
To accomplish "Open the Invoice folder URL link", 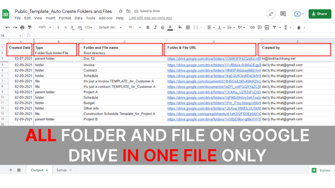I will (x=214, y=65).
